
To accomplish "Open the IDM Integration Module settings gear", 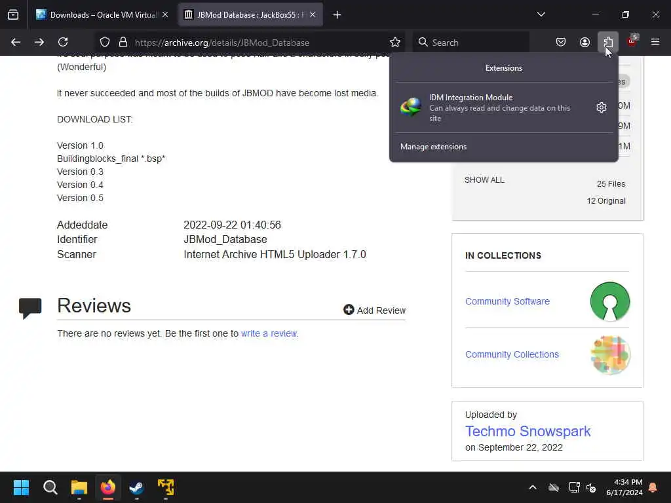I will tap(602, 107).
